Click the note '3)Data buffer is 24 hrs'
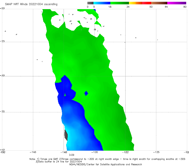The width and height of the screenshot is (189, 166). click(59, 162)
